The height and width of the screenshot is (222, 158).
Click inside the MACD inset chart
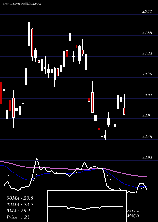point(87,206)
